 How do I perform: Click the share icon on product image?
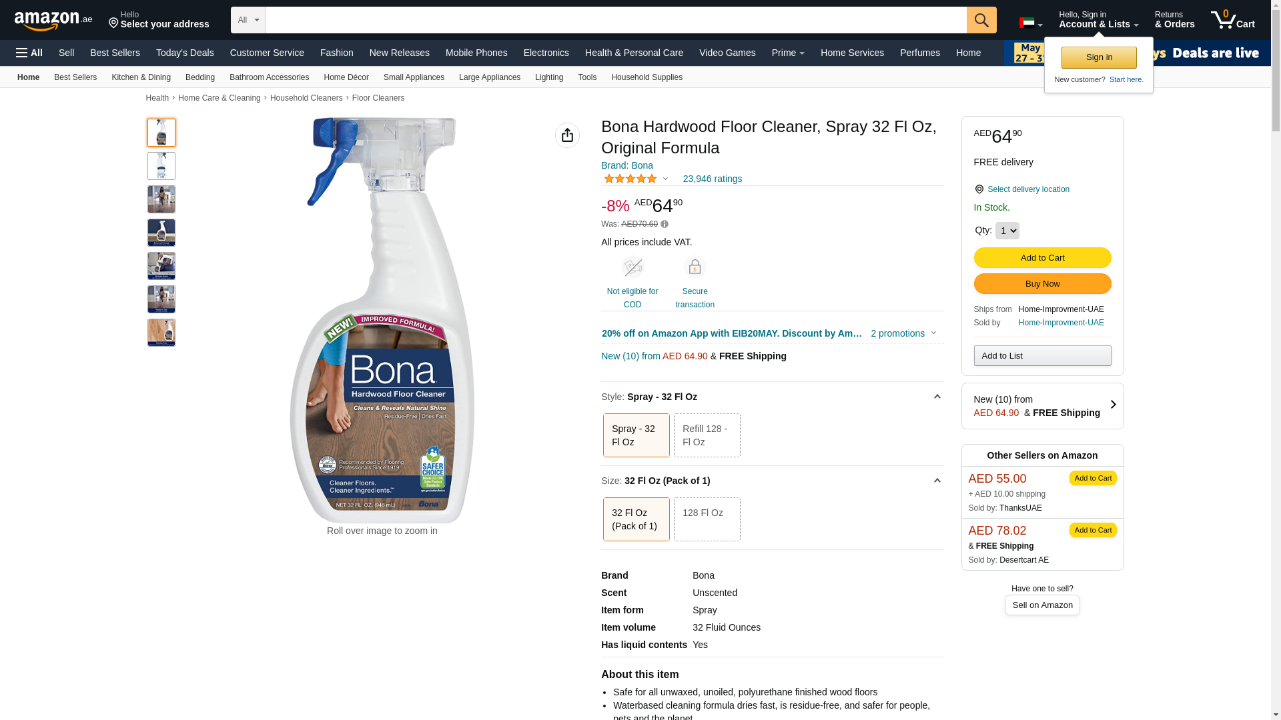click(x=567, y=135)
